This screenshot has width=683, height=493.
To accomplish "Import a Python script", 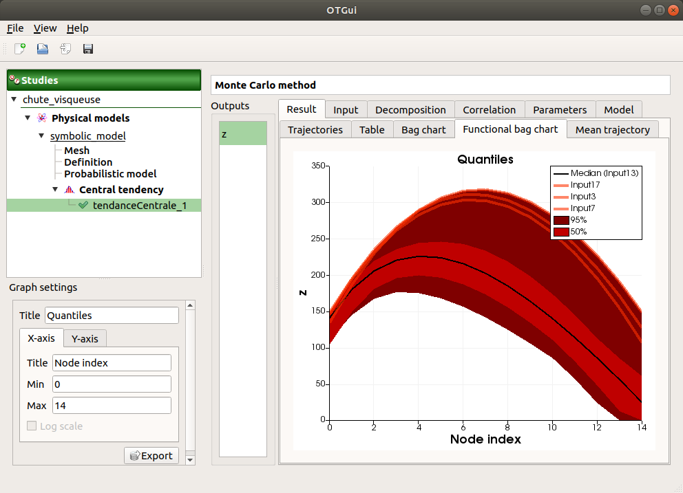I will 64,49.
